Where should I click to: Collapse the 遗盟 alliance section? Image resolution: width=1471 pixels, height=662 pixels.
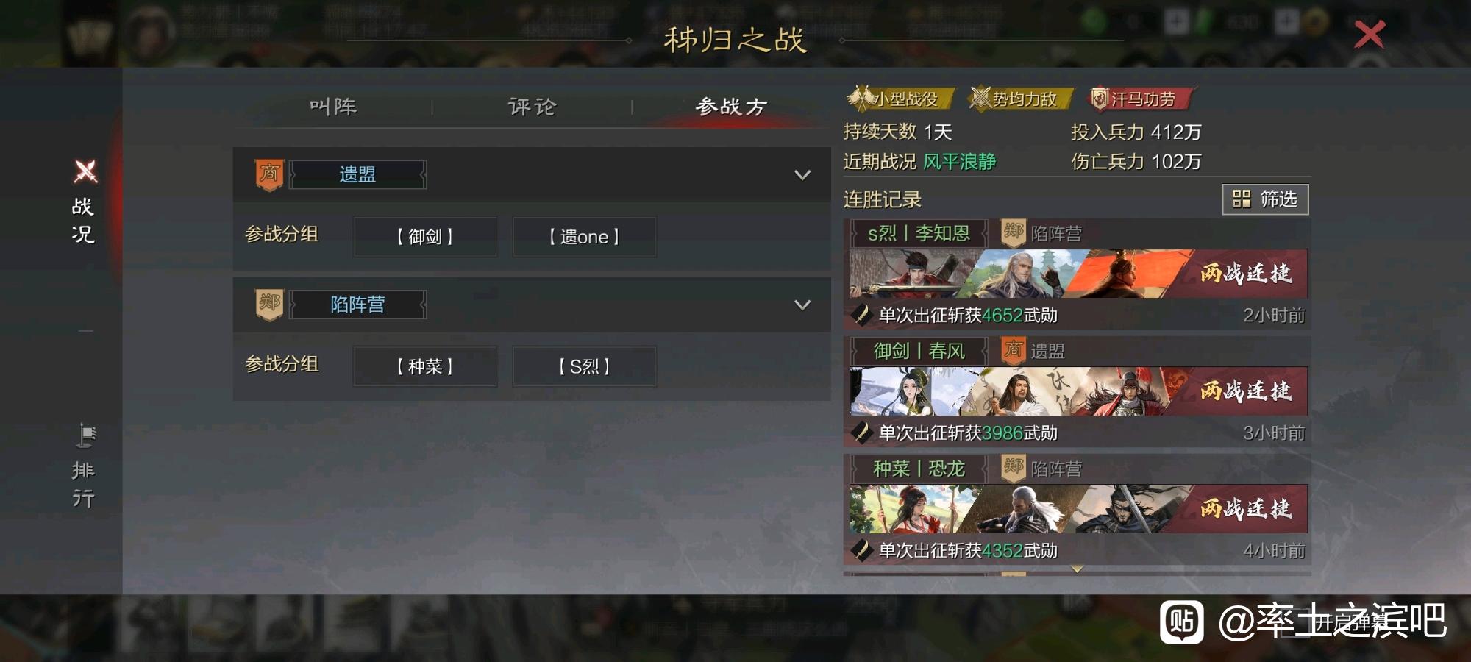point(802,175)
